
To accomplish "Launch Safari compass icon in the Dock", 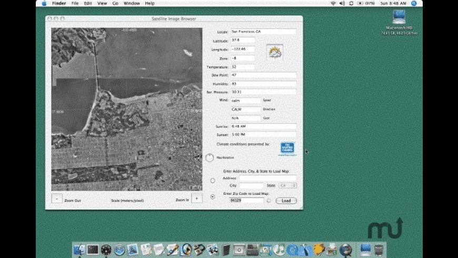I will (x=119, y=250).
